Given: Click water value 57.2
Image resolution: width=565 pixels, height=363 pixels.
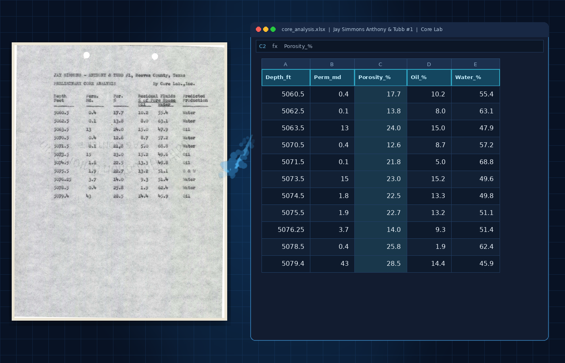Looking at the screenshot, I should point(475,145).
